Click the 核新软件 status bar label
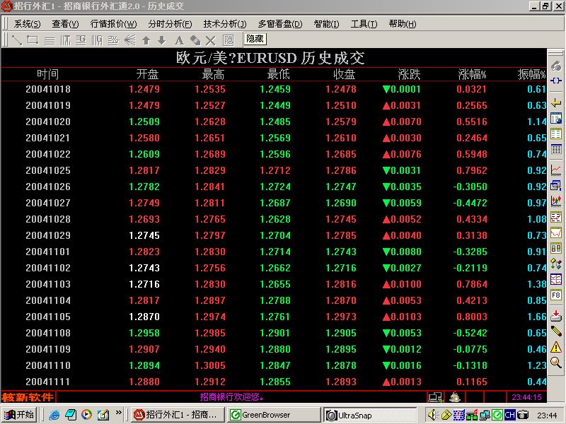 (x=28, y=397)
